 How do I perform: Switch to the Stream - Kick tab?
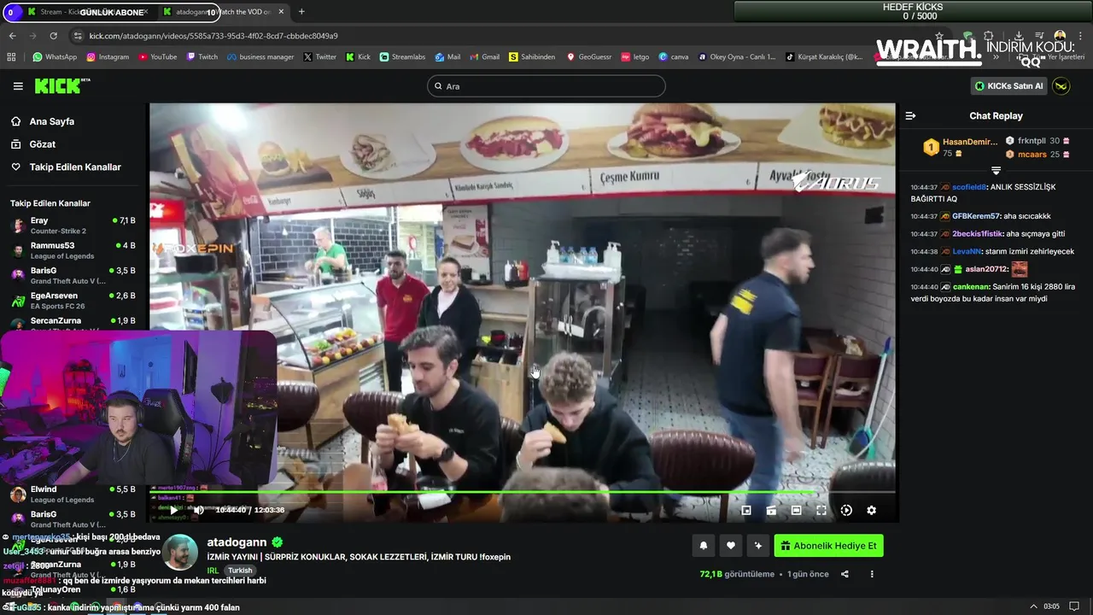tap(85, 12)
